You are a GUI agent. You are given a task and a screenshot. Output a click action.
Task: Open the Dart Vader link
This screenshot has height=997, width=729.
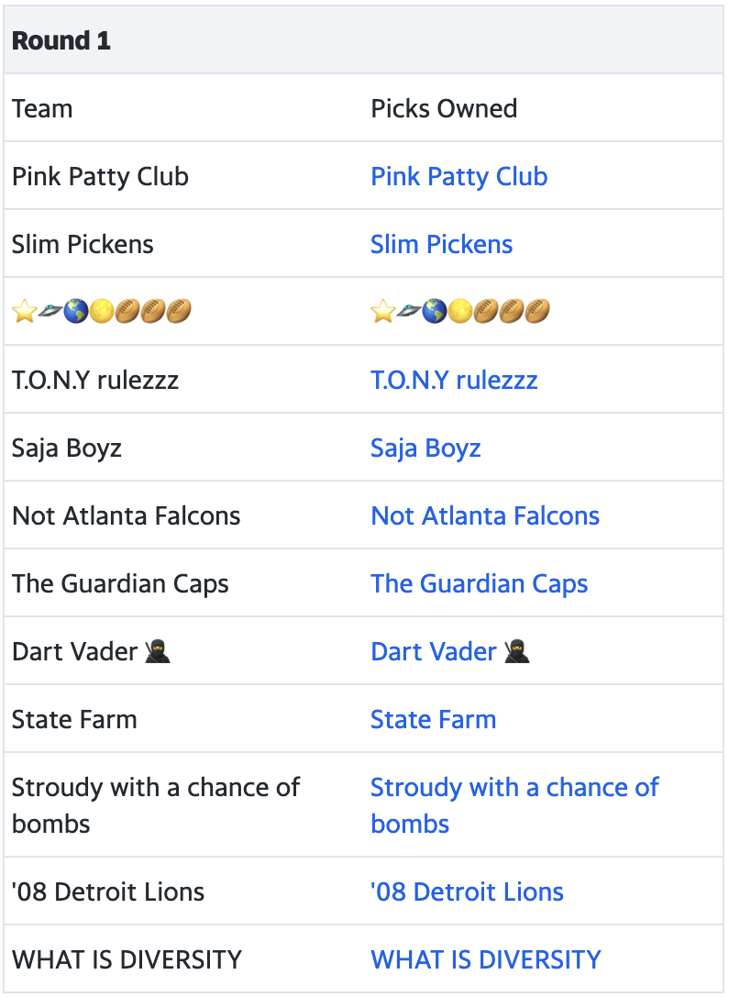pos(450,652)
